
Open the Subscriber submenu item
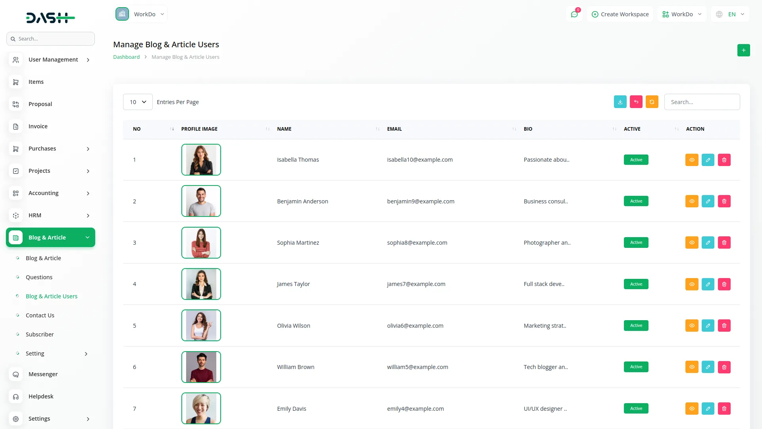pos(40,334)
